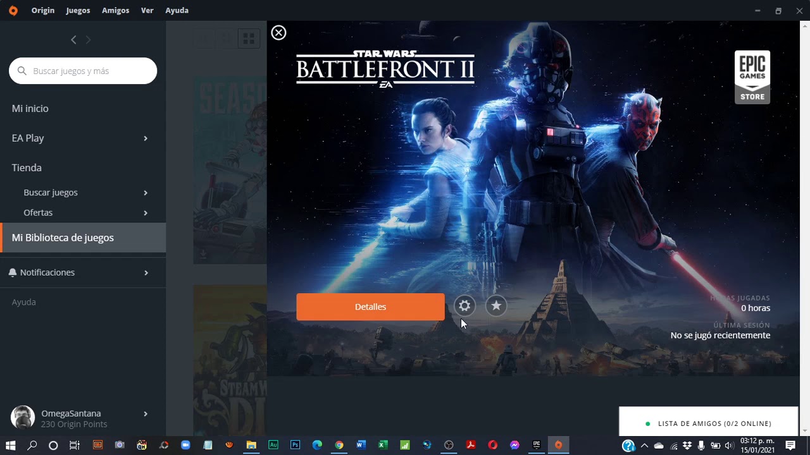
Task: Launch Photoshop from the taskbar
Action: pyautogui.click(x=295, y=445)
